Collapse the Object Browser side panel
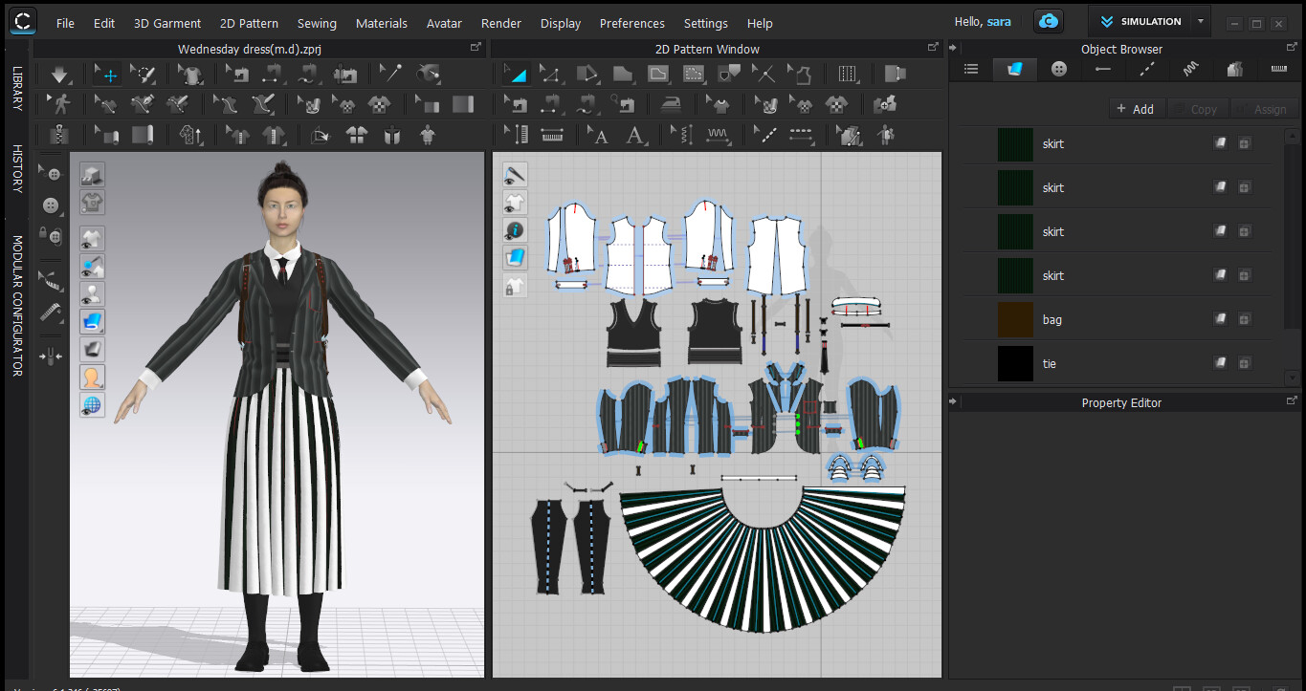The image size is (1306, 691). [x=952, y=46]
